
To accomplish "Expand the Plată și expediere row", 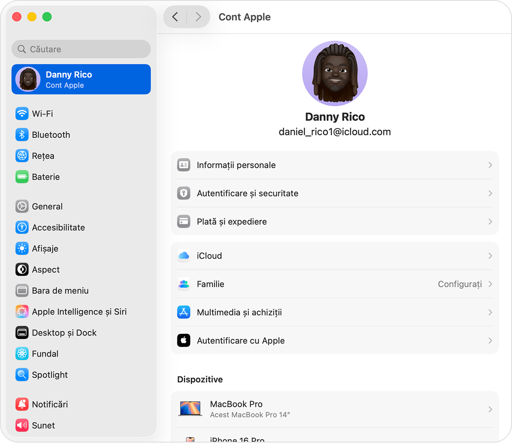I will pyautogui.click(x=490, y=221).
